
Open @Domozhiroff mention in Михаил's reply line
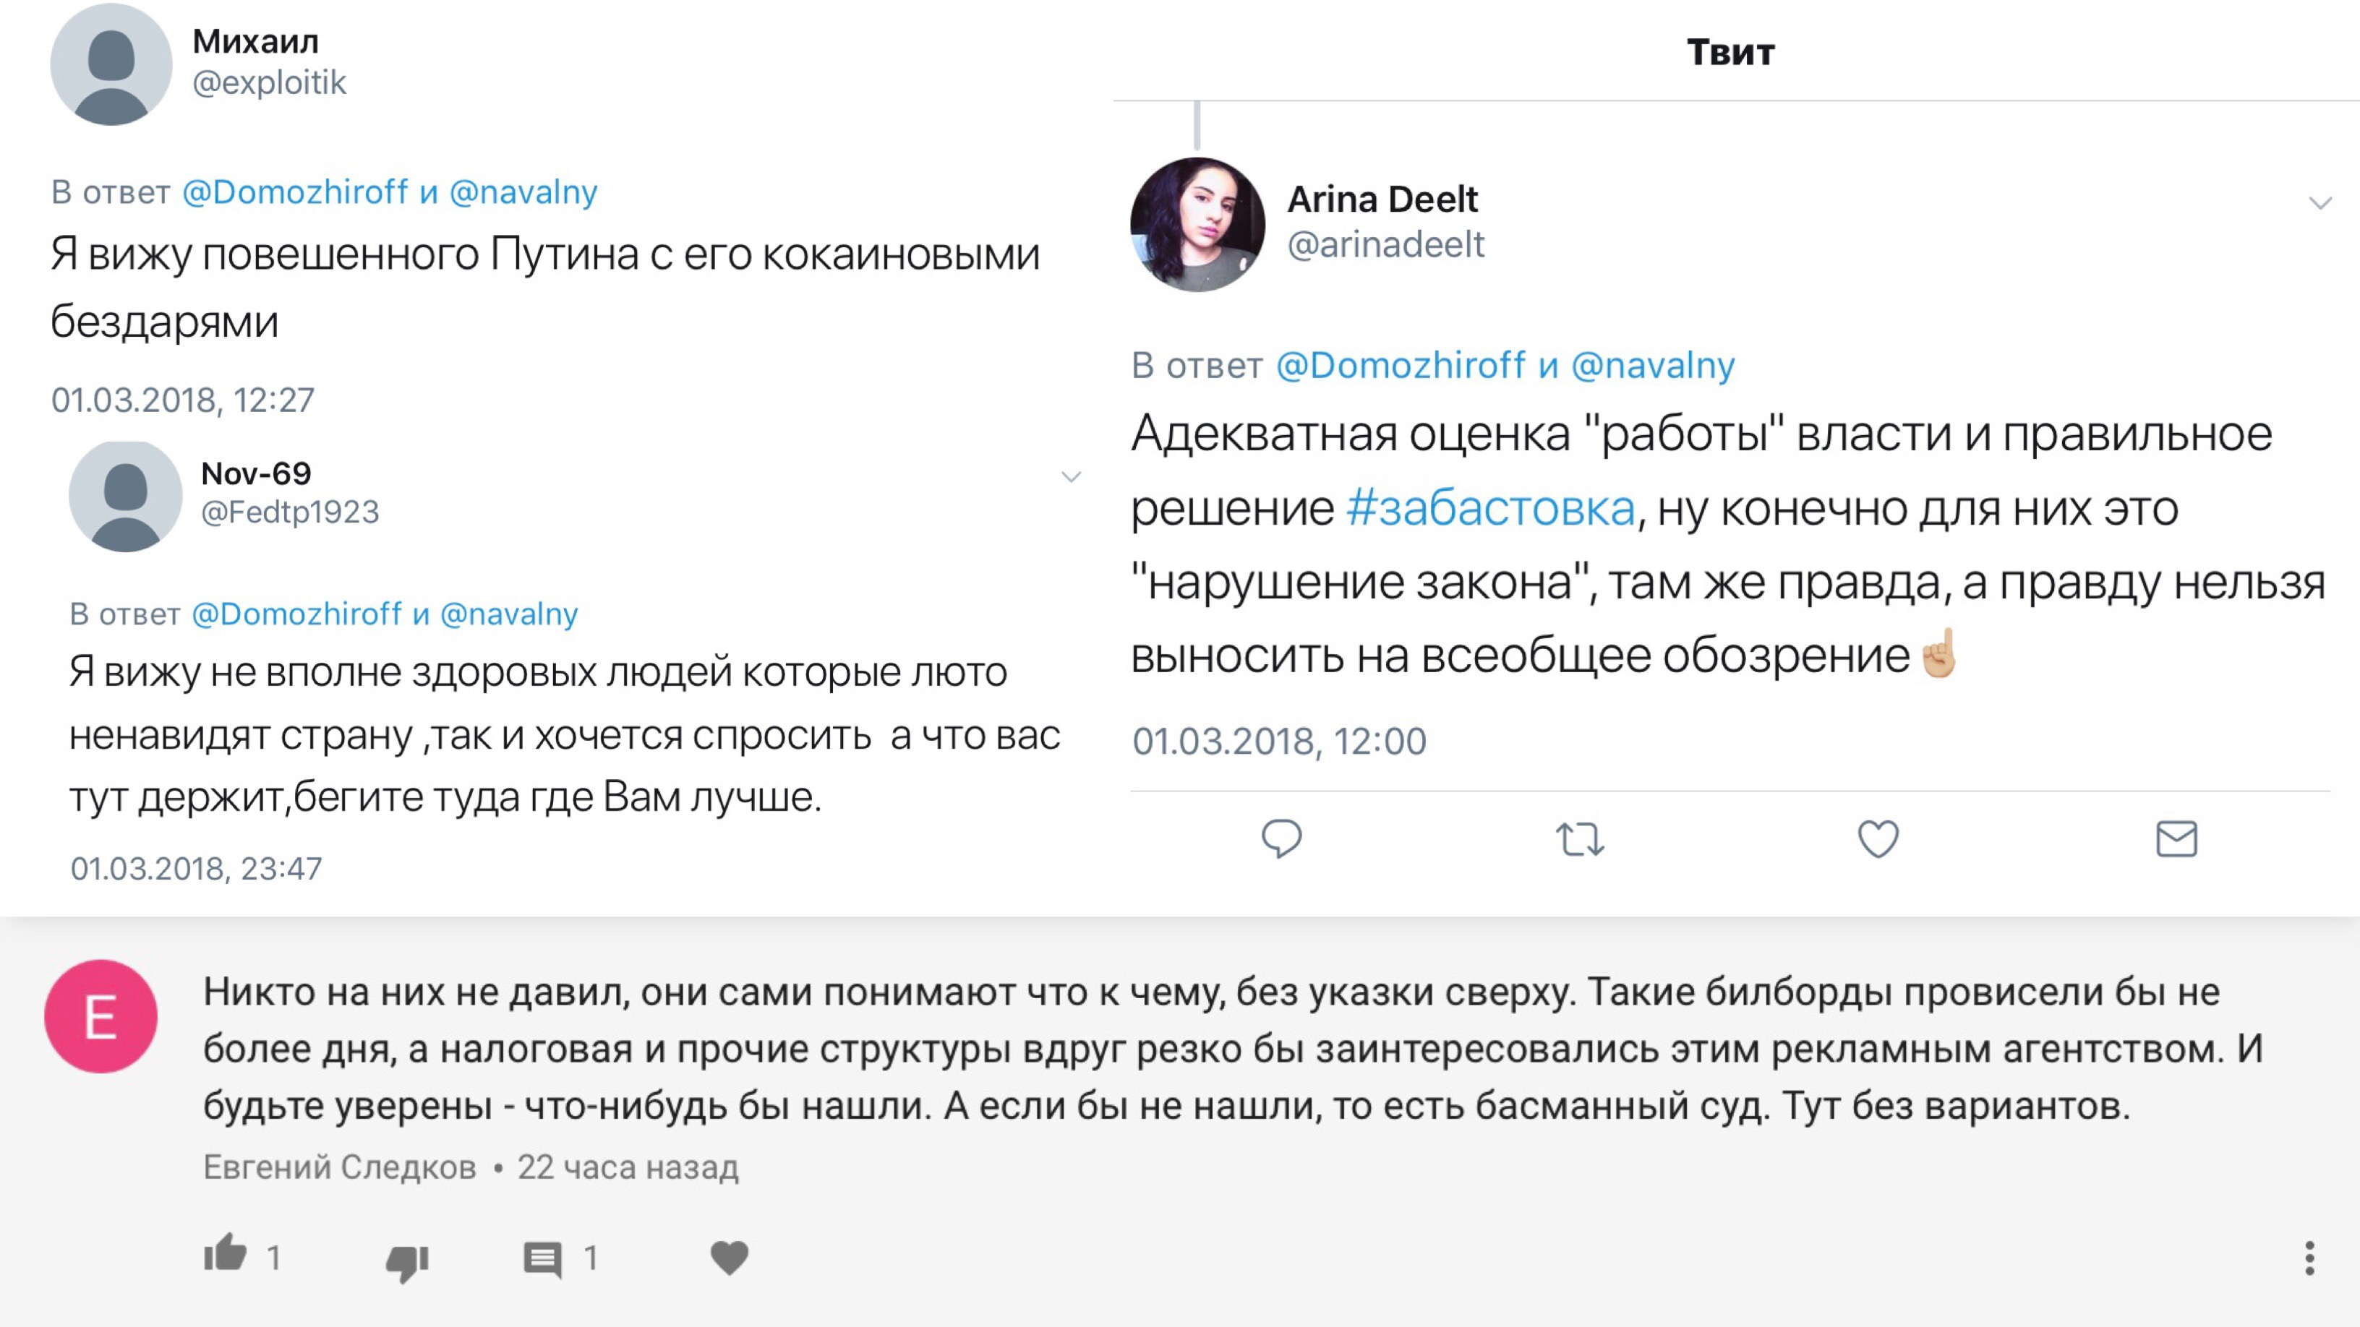[295, 192]
